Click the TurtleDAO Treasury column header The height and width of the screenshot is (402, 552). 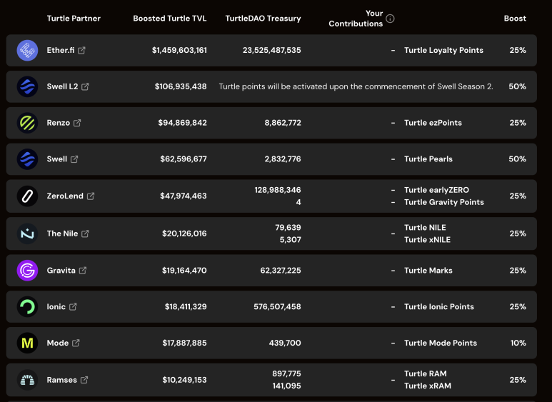coord(263,19)
